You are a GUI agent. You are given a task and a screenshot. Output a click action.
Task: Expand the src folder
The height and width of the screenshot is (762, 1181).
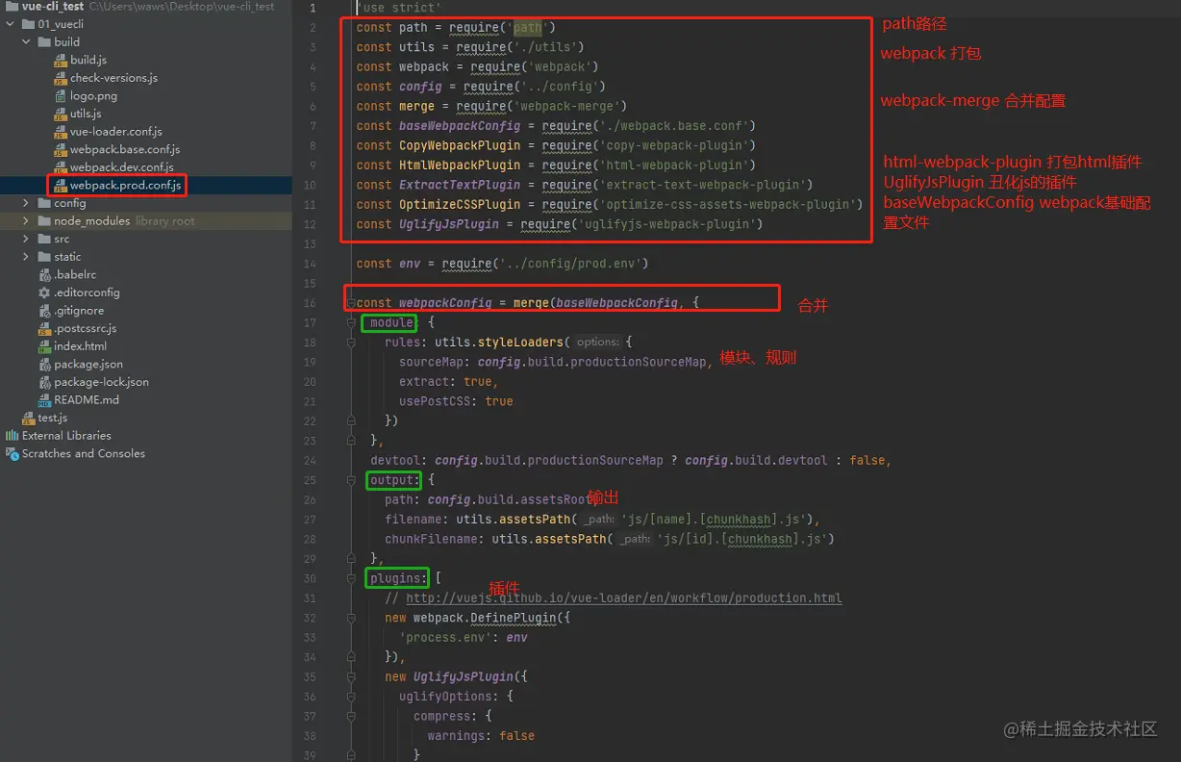tap(27, 240)
